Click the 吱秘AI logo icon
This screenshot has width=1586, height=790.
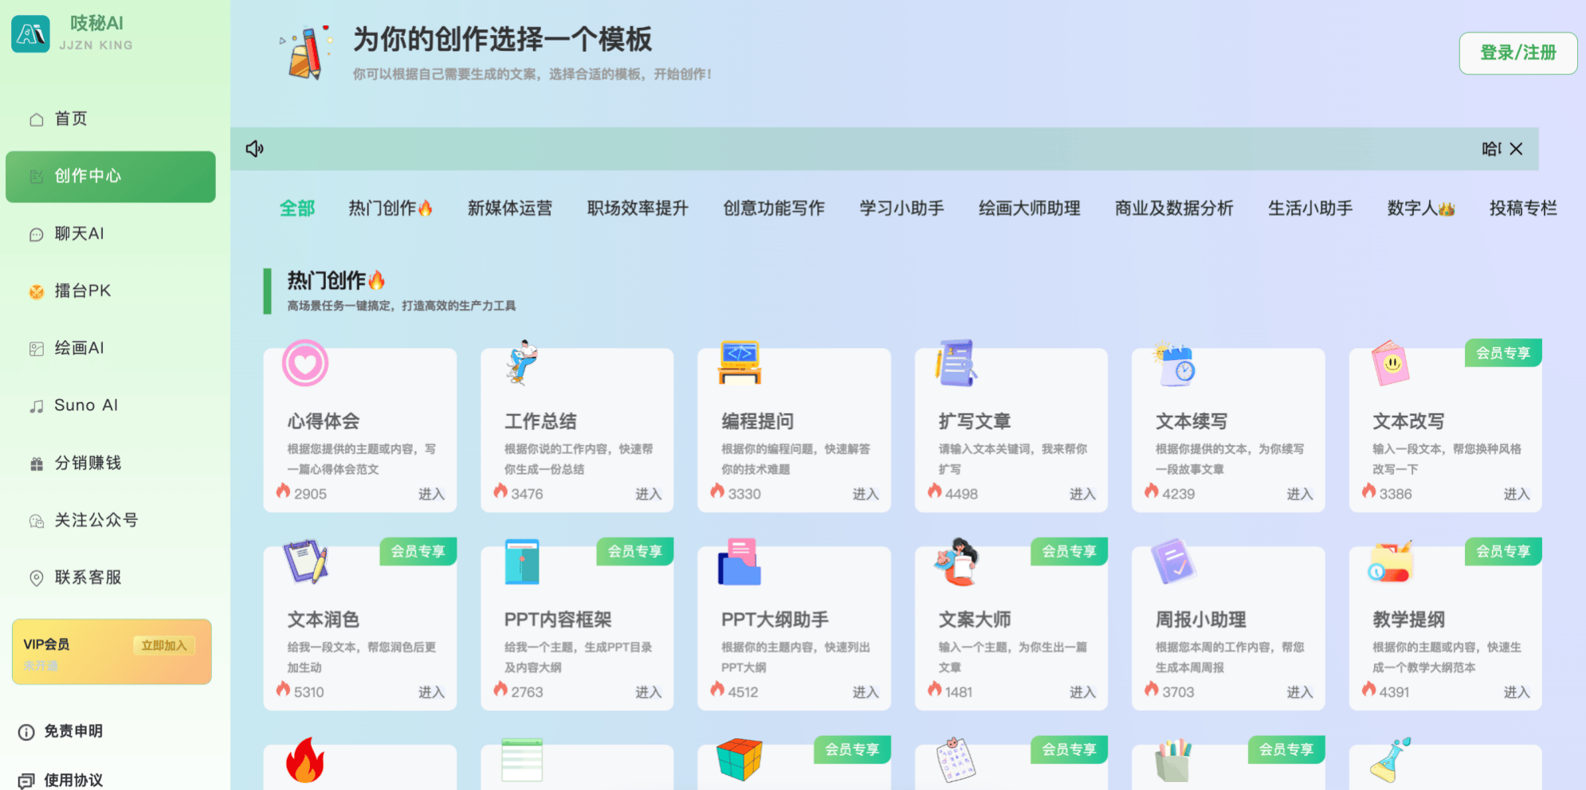pyautogui.click(x=31, y=33)
